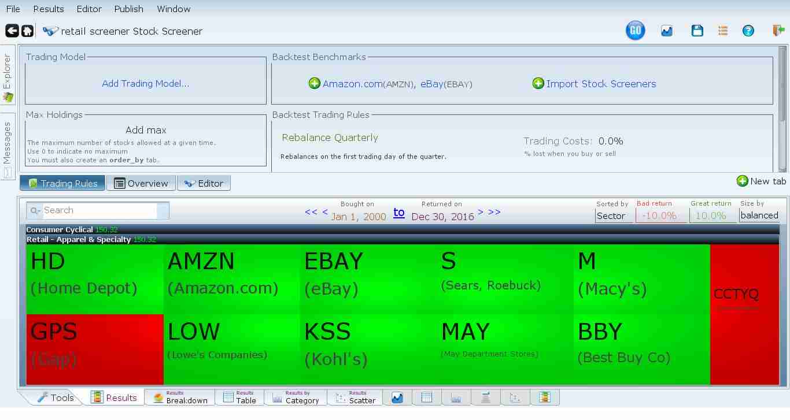Open the Editor menu
Screen dimensions: 790x420
(89, 9)
